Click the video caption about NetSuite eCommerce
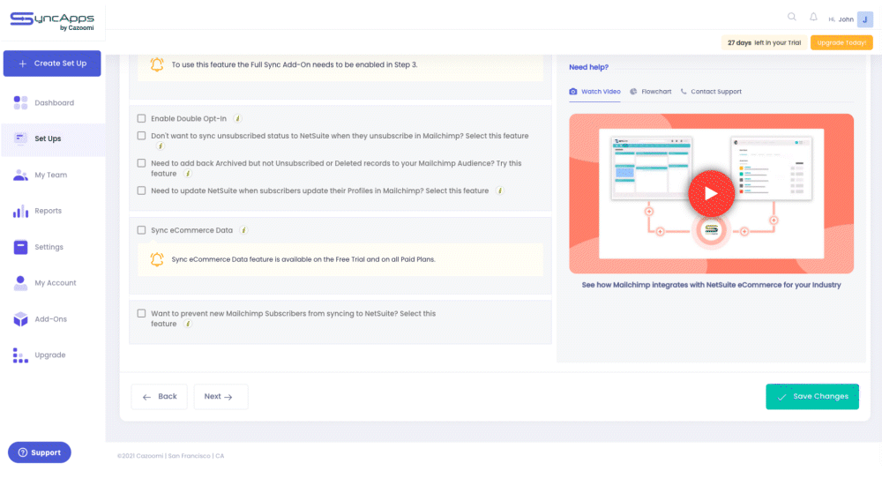882x478 pixels. tap(711, 285)
